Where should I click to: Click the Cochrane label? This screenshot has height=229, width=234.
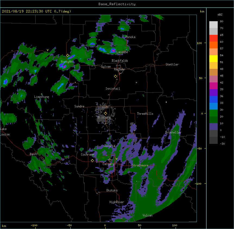click(x=87, y=154)
